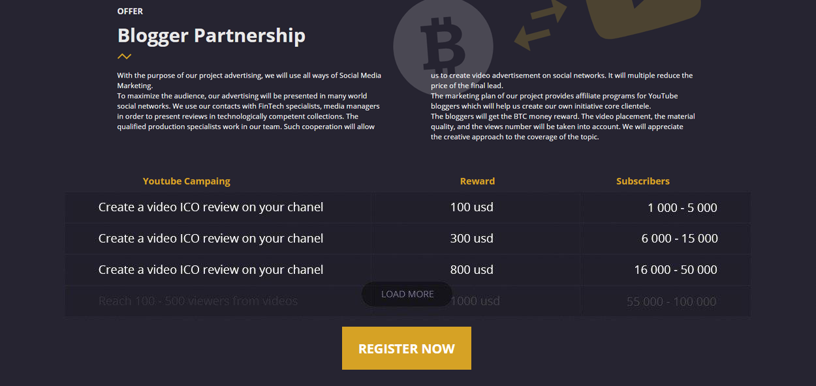This screenshot has height=386, width=816.
Task: Select the Youtube Campaing column header
Action: pyautogui.click(x=187, y=181)
